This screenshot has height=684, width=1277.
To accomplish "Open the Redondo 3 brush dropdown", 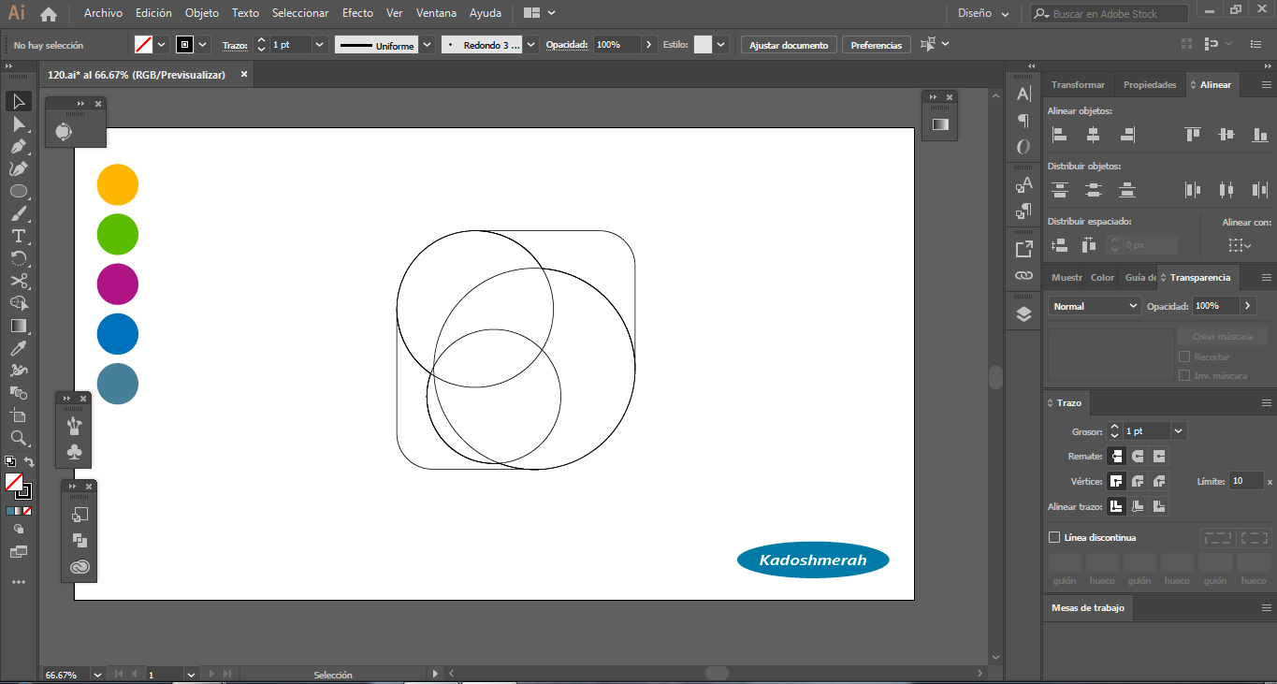I will pos(531,45).
